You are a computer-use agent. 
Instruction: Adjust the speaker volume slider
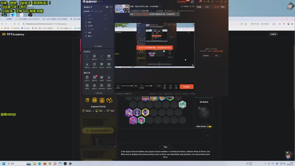(150, 86)
